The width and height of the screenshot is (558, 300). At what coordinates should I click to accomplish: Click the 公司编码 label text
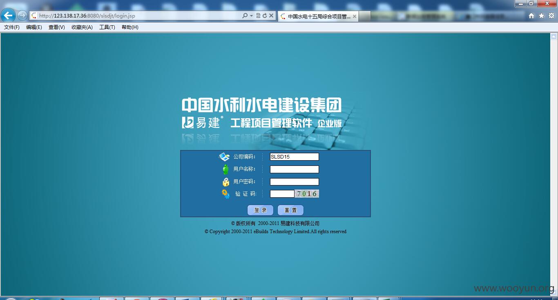(x=244, y=157)
